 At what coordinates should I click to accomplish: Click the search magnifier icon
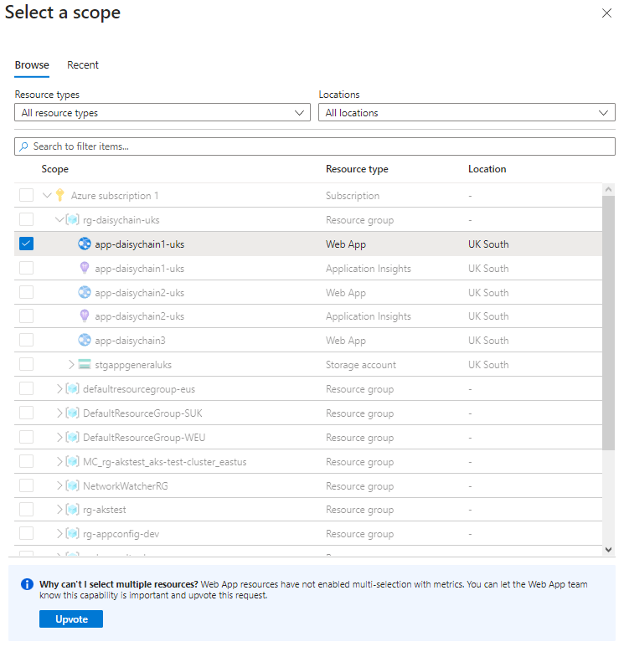click(24, 146)
